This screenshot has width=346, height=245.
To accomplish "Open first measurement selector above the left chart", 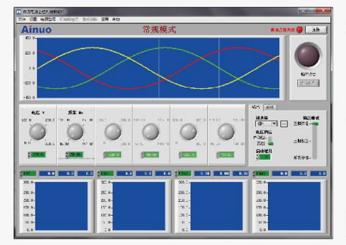I will coord(28,174).
